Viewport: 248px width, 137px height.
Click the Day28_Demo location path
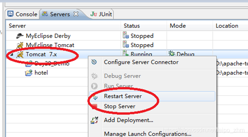(232, 64)
